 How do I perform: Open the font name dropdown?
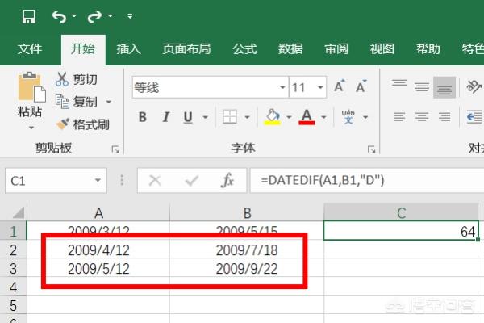pyautogui.click(x=282, y=87)
